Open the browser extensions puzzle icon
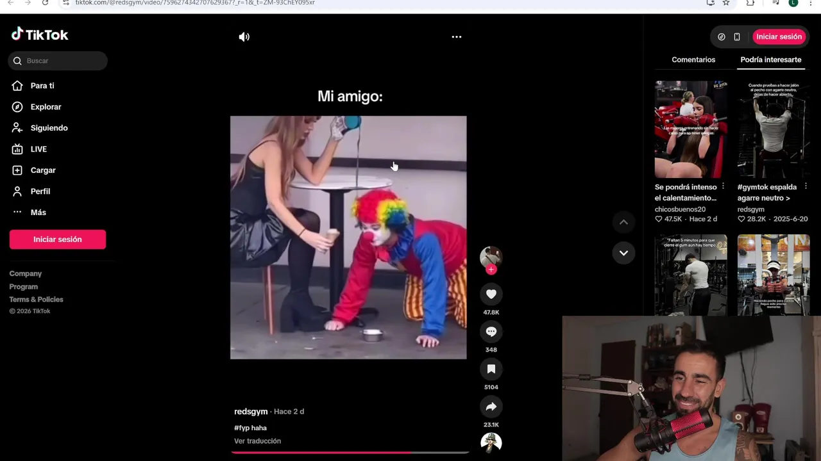 750,3
